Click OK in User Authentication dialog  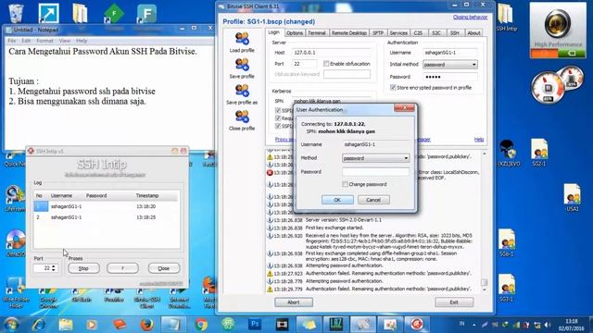pos(337,200)
